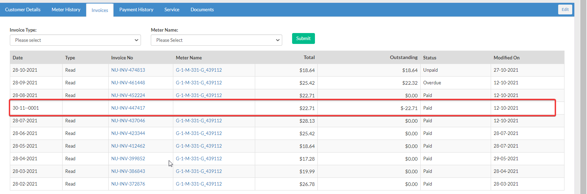
Task: Open invoice NU-INV-372876
Action: click(x=128, y=184)
